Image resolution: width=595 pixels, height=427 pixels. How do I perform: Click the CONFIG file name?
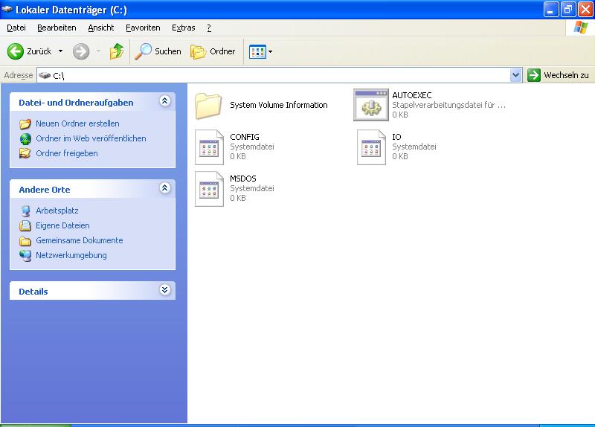[x=245, y=137]
